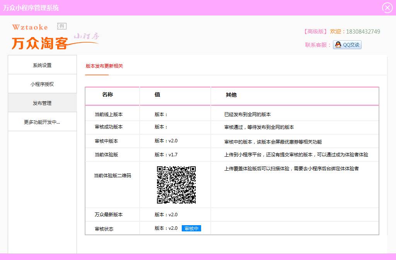Open the 系统设置 menu
The image size is (396, 260).
point(42,65)
